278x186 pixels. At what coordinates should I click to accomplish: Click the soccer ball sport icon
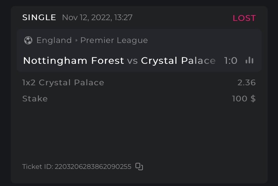tap(28, 40)
